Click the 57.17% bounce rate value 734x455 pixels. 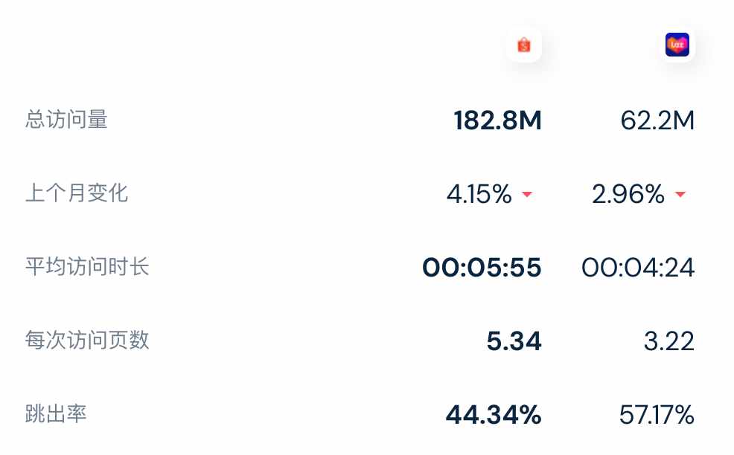click(x=657, y=414)
